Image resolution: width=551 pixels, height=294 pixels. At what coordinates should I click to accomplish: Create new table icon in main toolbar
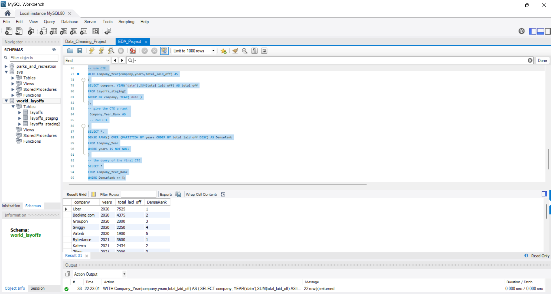[53, 31]
